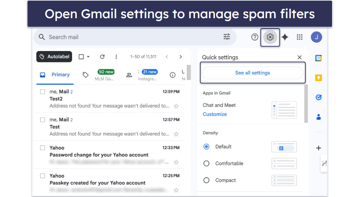This screenshot has width=359, height=197.
Task: Choose Comfortable density
Action: point(206,163)
